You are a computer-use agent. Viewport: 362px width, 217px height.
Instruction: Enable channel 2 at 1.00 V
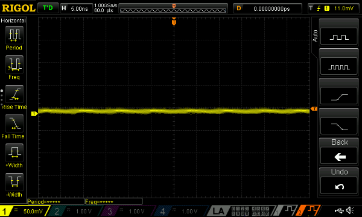click(x=75, y=211)
